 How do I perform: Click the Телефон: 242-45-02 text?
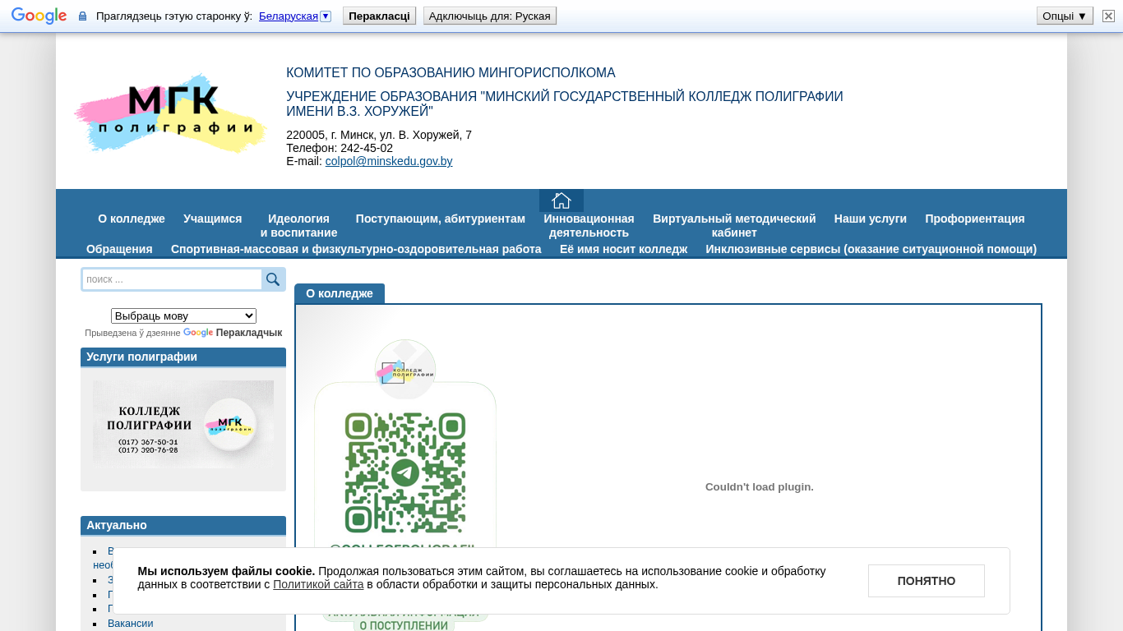click(x=340, y=148)
